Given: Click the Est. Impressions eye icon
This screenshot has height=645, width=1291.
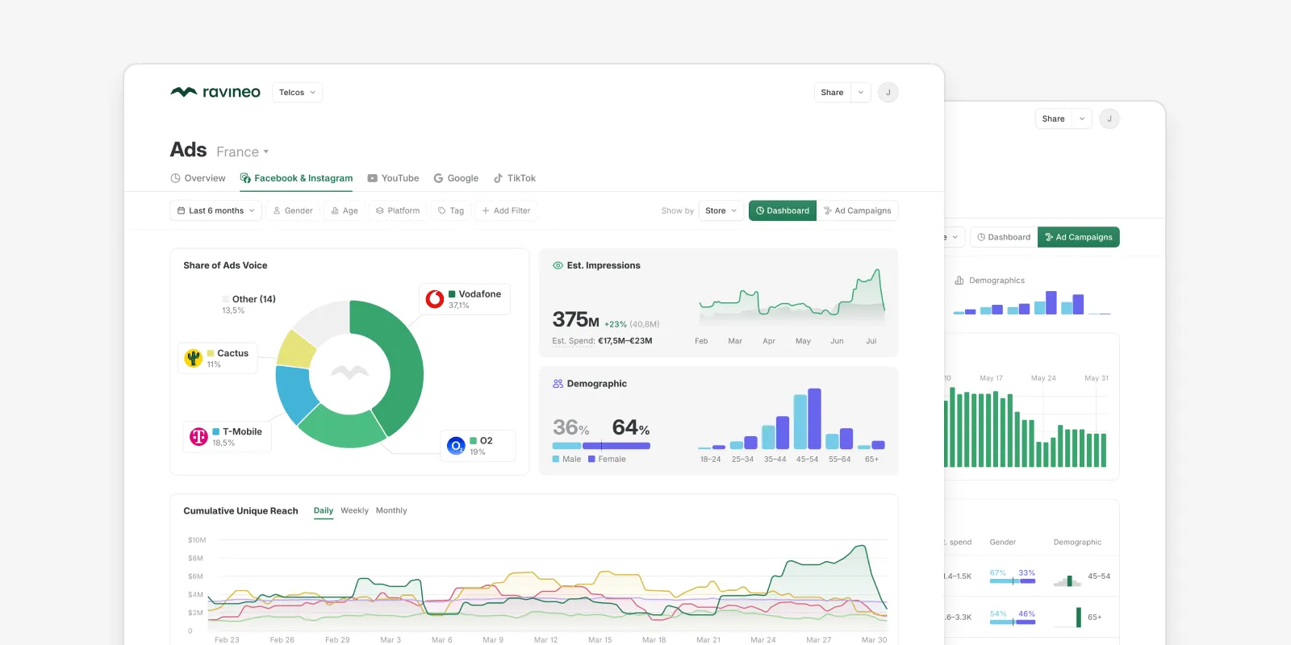Looking at the screenshot, I should click(x=558, y=265).
